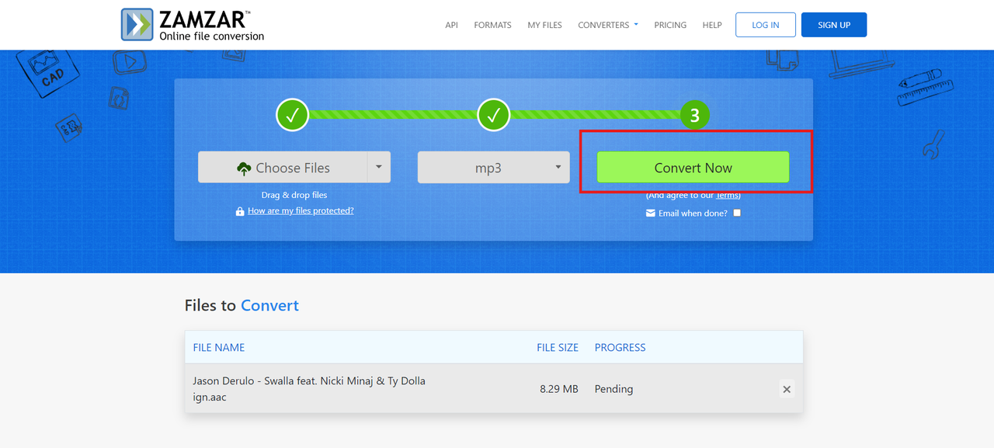994x448 pixels.
Task: Click the Choose Files button
Action: click(283, 168)
